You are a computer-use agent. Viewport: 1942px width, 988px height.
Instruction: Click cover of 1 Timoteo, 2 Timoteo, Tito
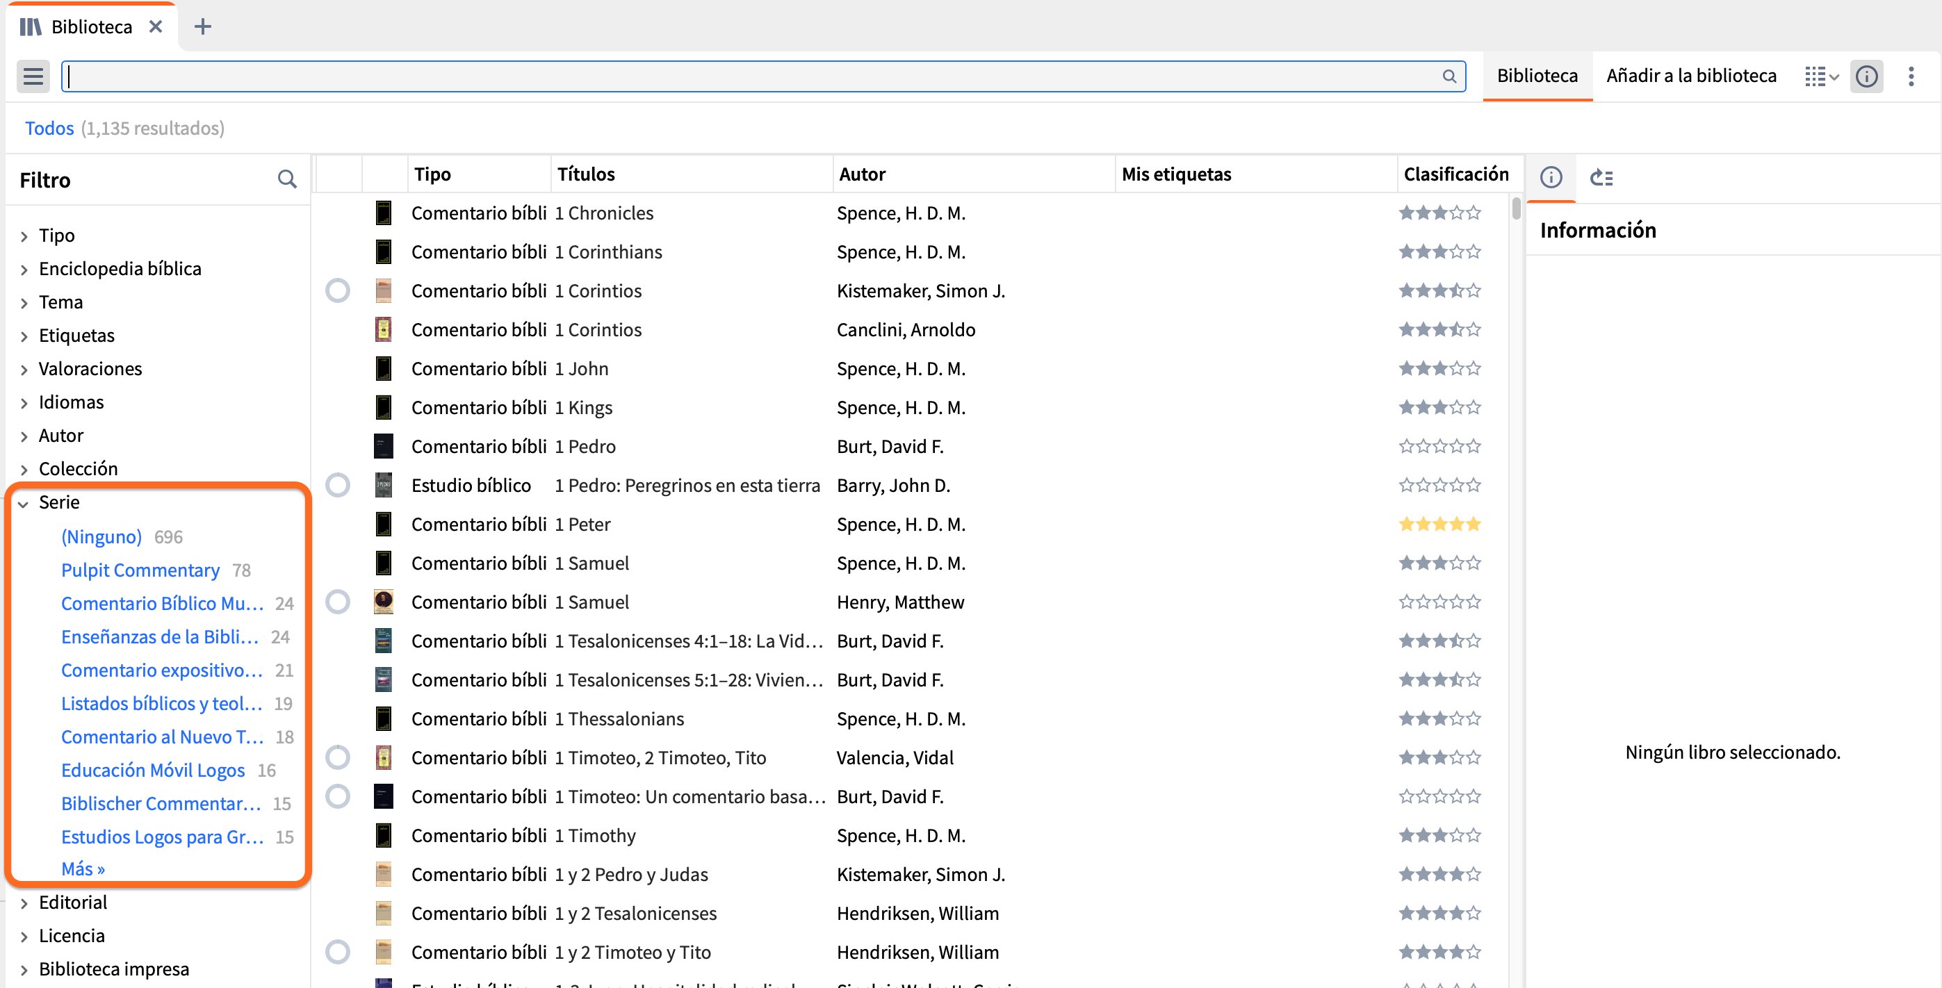(384, 757)
